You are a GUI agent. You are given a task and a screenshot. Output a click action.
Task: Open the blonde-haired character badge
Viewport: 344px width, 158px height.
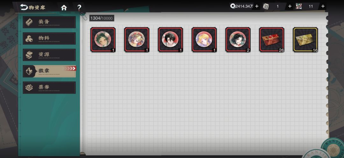[x=204, y=40]
